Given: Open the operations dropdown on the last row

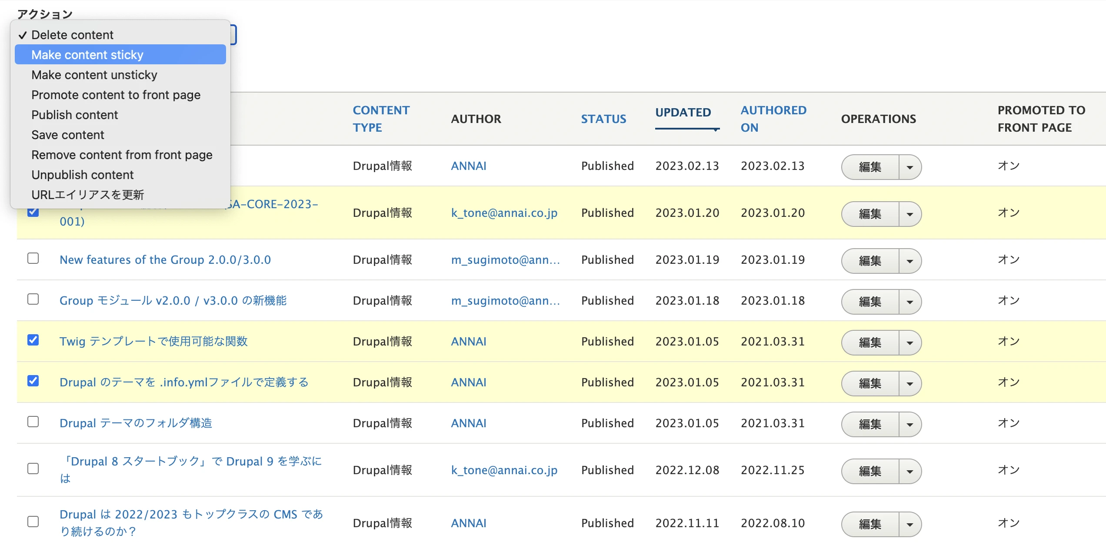Looking at the screenshot, I should click(911, 524).
